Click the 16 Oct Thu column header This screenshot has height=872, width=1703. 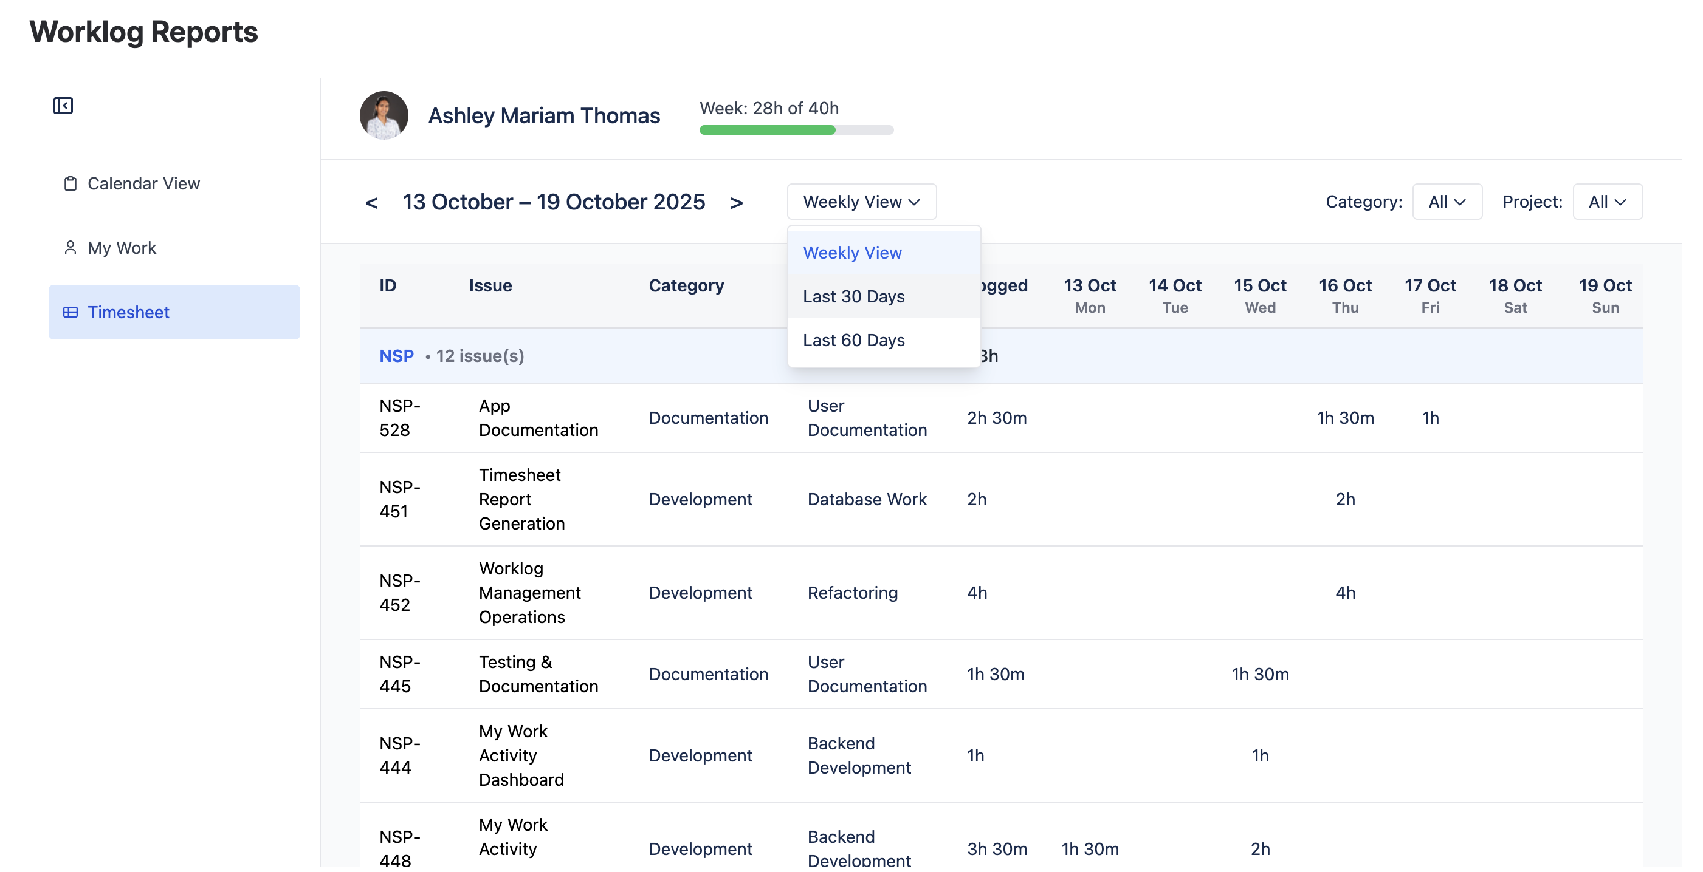click(x=1344, y=295)
